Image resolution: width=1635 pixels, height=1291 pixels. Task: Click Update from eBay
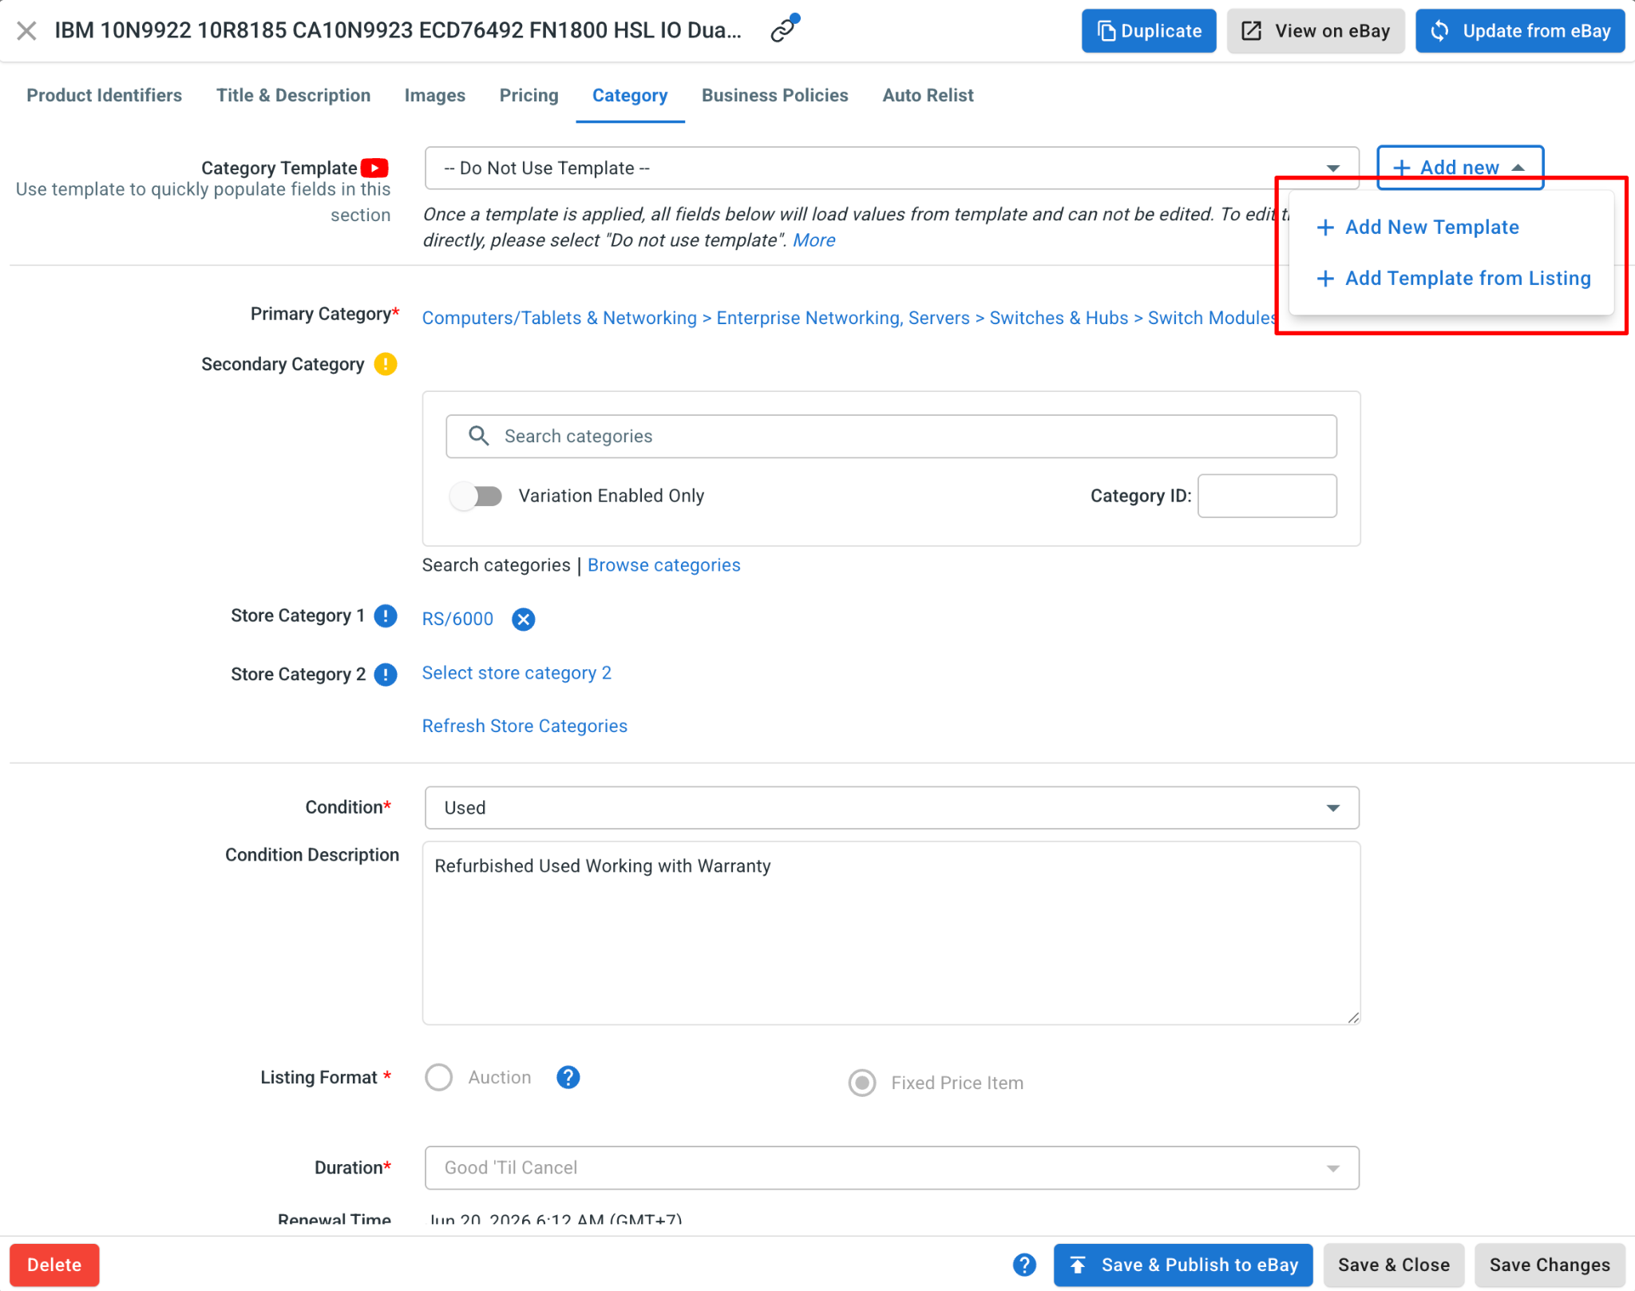[x=1520, y=31]
